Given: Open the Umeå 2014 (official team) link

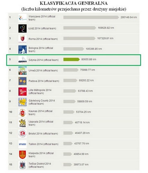Looking at the screenshot, I should (43, 71).
